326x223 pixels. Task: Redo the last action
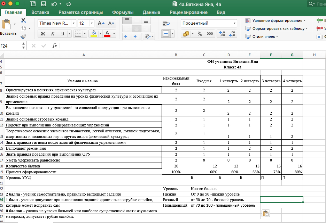coord(69,4)
